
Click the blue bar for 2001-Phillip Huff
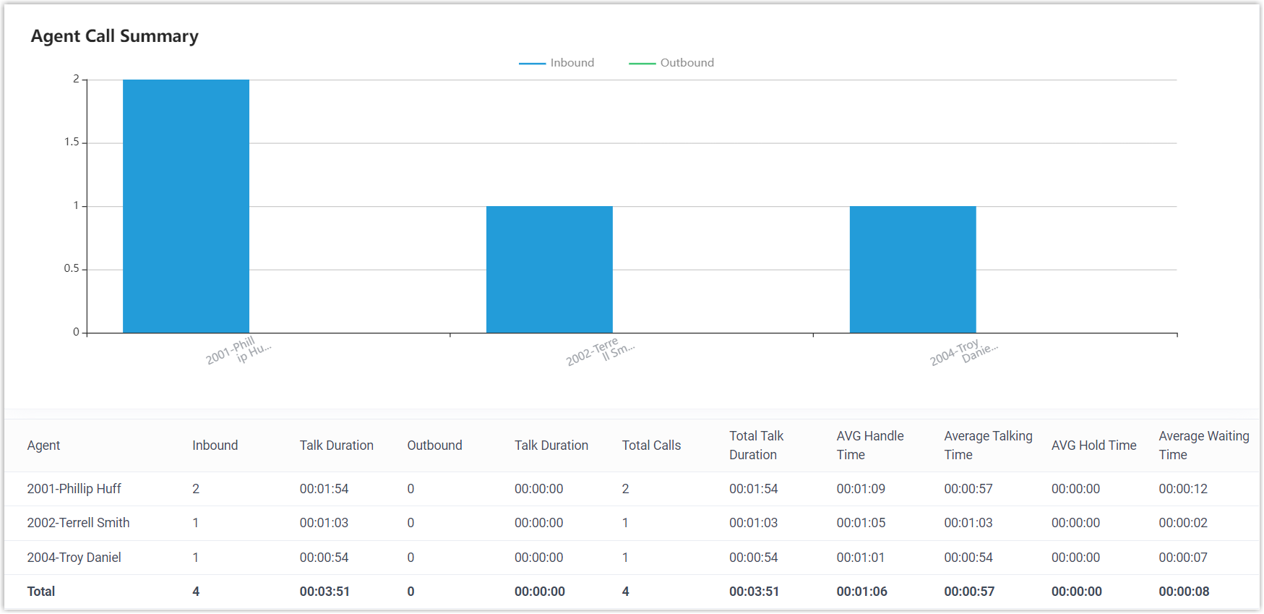(x=186, y=206)
